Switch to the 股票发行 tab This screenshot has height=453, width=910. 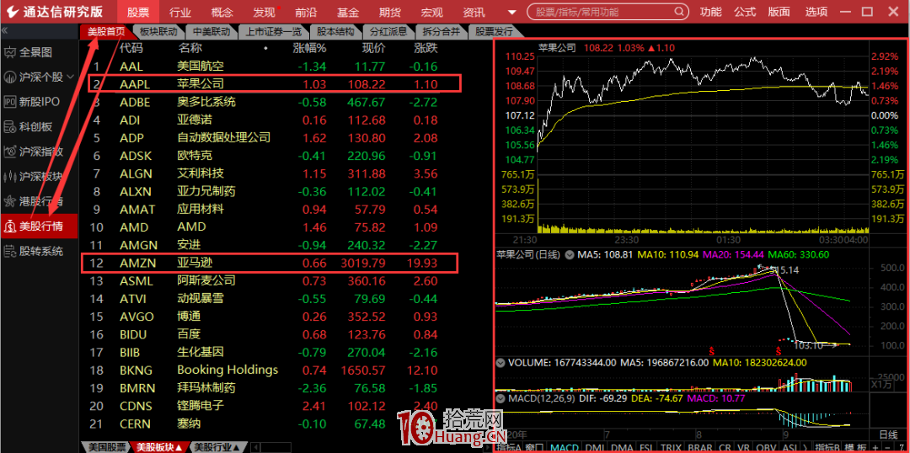click(x=493, y=32)
